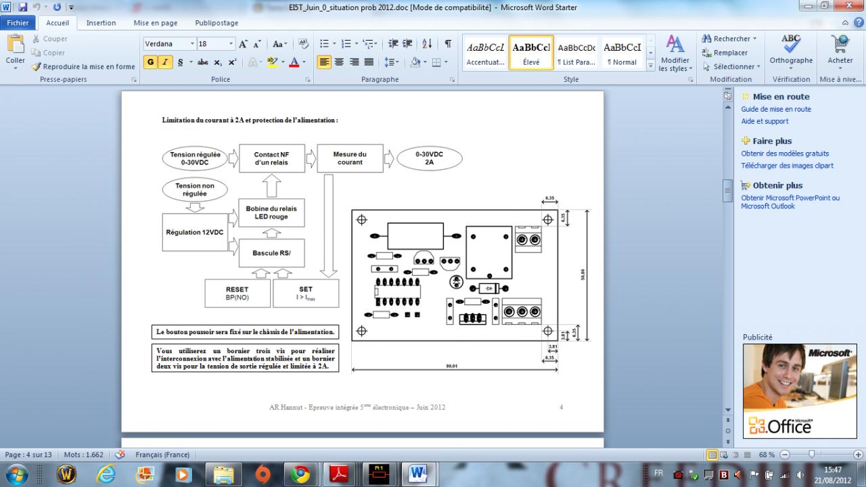The height and width of the screenshot is (487, 866).
Task: Open the Fichier menu tab
Action: click(x=18, y=22)
